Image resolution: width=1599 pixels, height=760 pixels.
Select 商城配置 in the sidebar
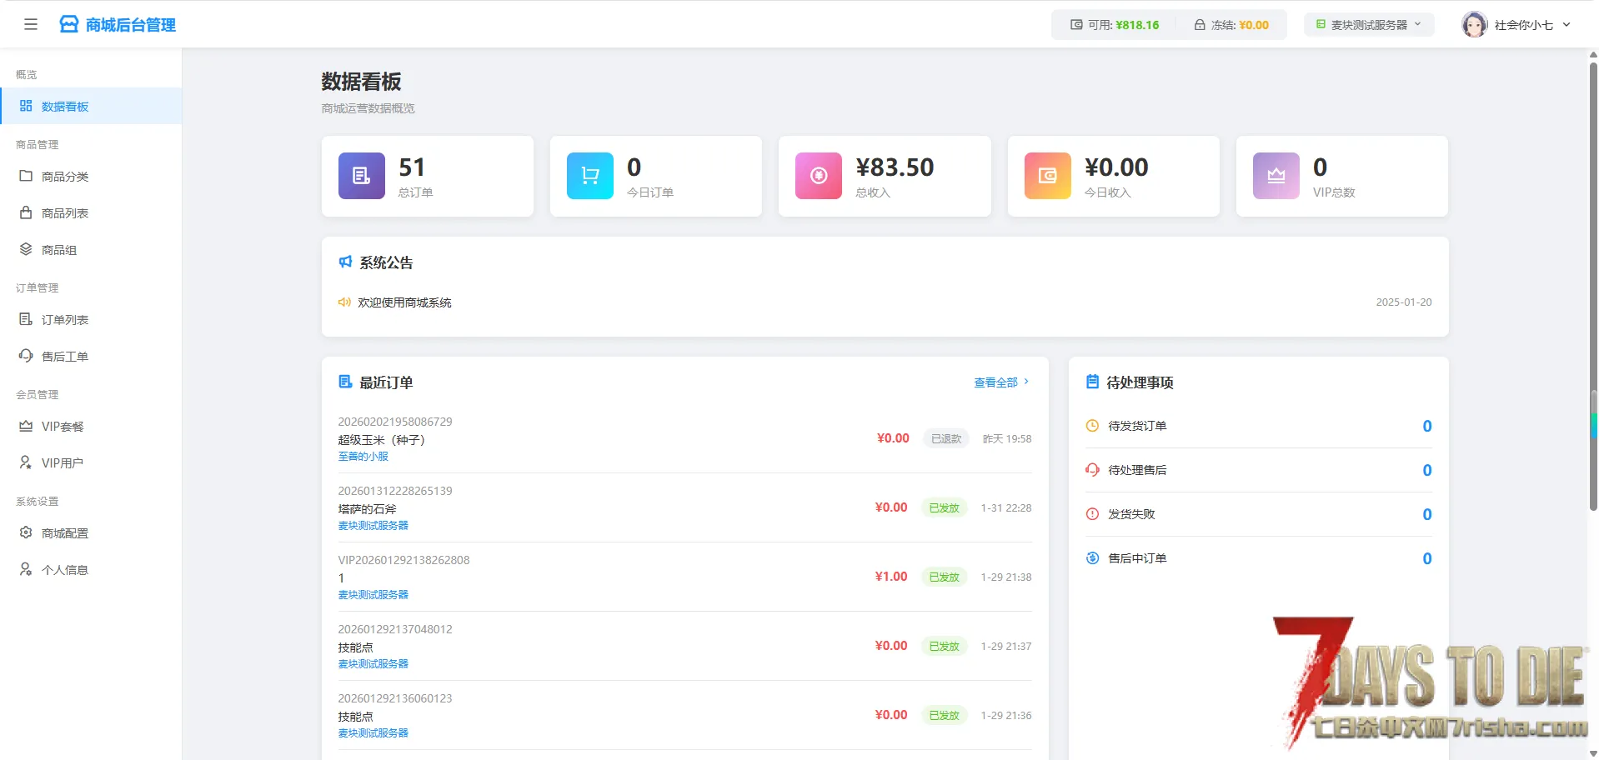(x=65, y=533)
